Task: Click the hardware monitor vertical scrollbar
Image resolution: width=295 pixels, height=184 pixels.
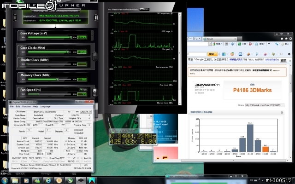Action: [180, 58]
